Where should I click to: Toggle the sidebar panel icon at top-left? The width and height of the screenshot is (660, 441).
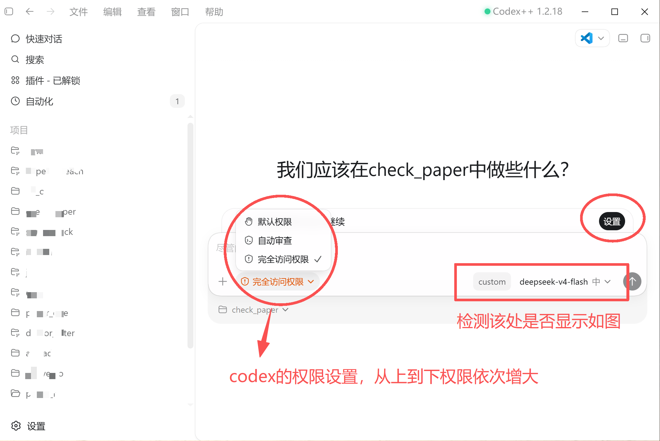pyautogui.click(x=9, y=11)
